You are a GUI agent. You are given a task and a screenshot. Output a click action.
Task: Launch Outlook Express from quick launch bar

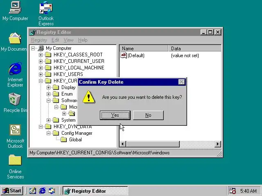click(52, 191)
